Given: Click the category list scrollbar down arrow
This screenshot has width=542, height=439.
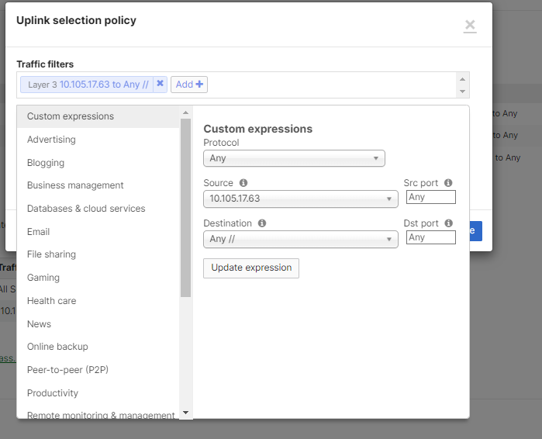Looking at the screenshot, I should coord(185,413).
